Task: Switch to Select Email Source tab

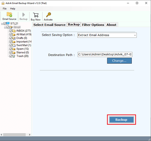Action: [x=49, y=25]
